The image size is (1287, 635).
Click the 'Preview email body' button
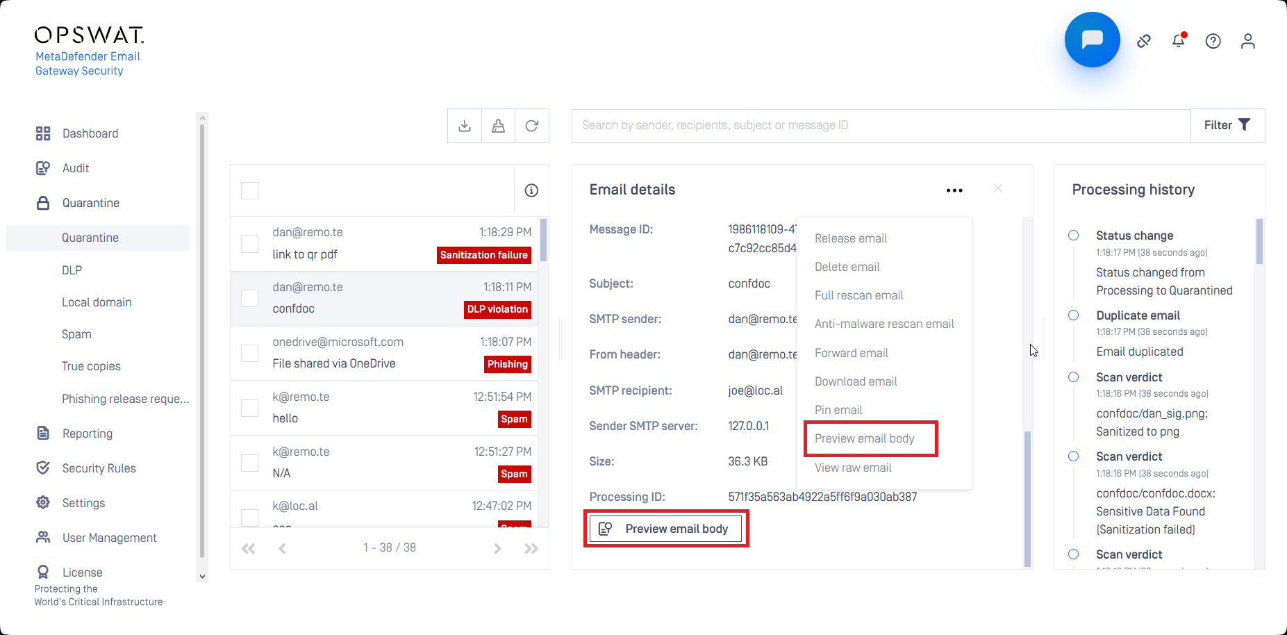(x=666, y=529)
